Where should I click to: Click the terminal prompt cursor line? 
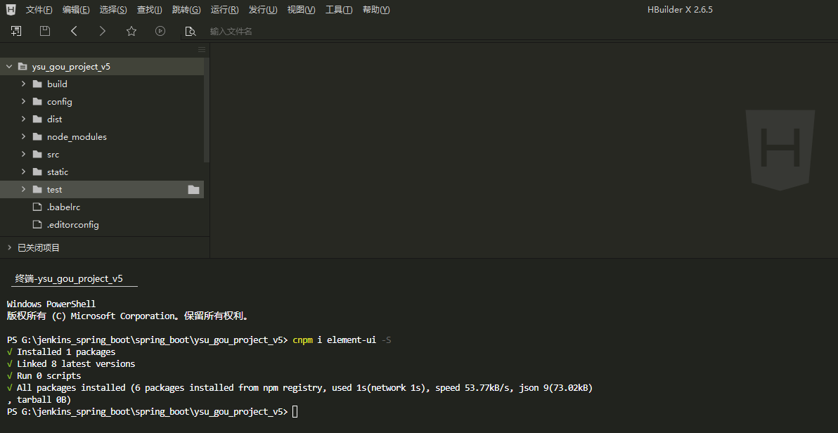pyautogui.click(x=153, y=412)
